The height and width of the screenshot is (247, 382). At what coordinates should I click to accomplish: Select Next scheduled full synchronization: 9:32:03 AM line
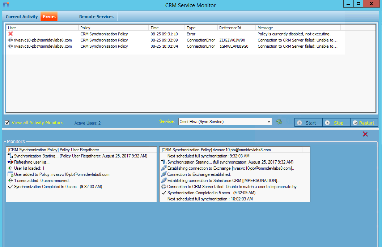208,156
